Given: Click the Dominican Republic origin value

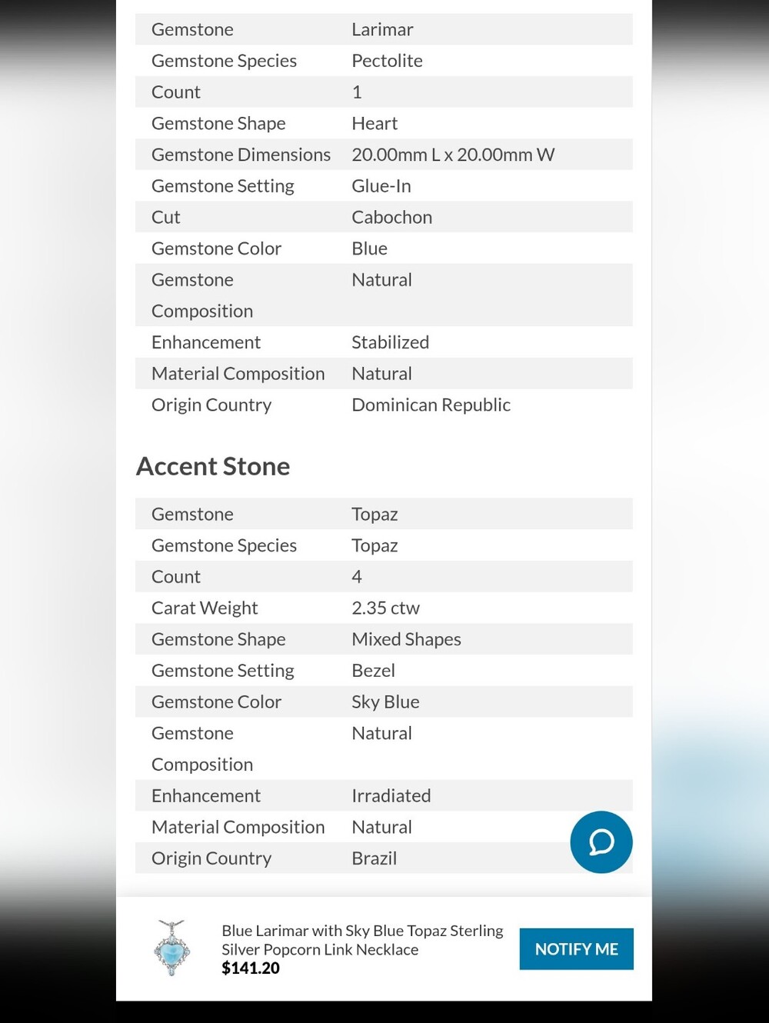Looking at the screenshot, I should point(431,405).
